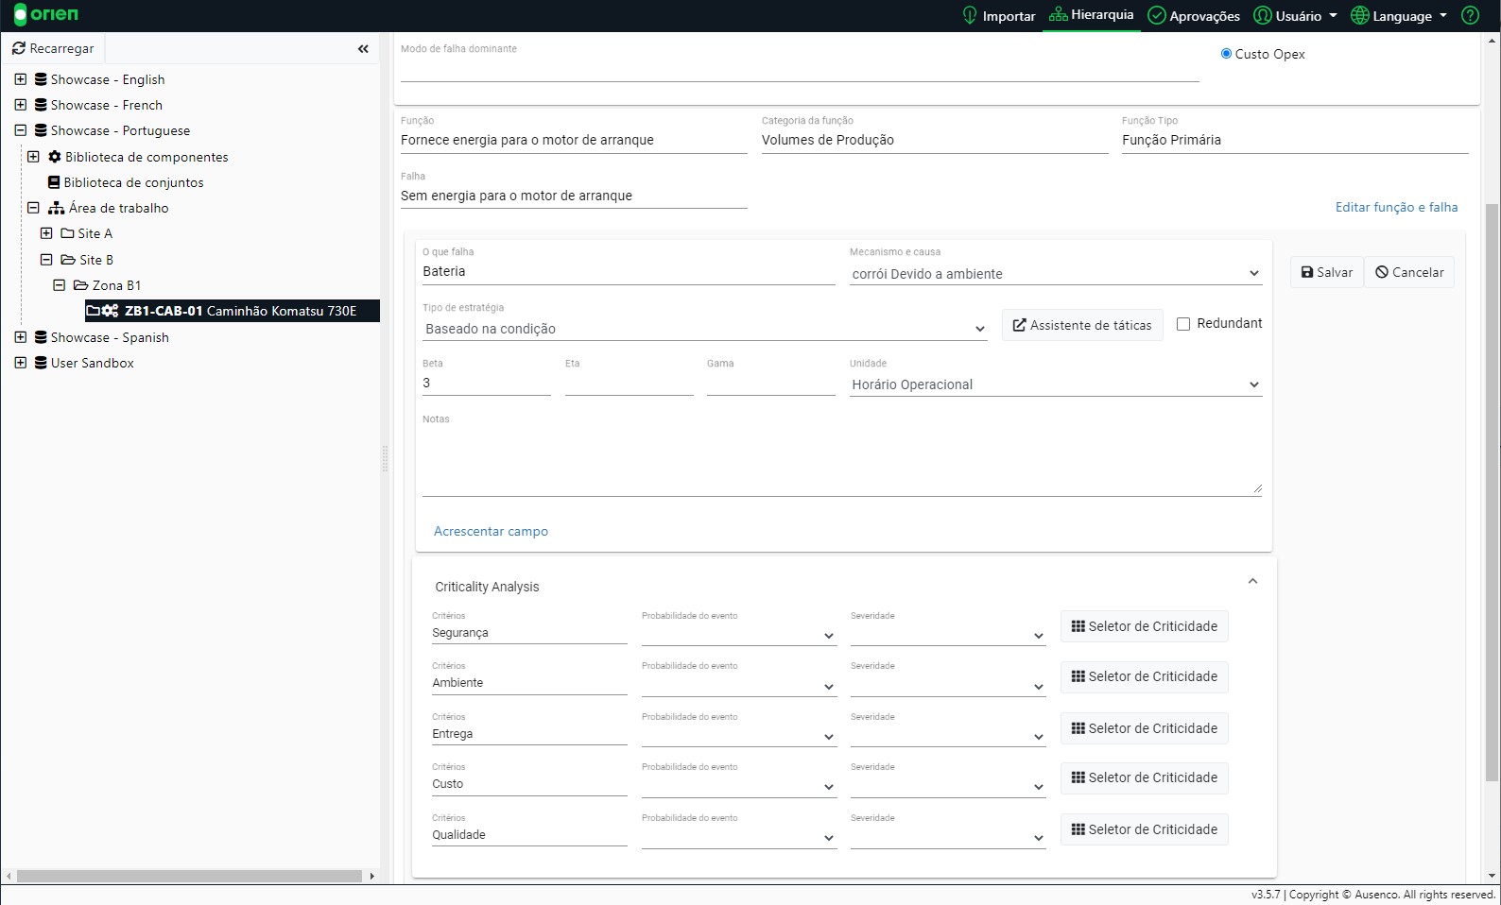Open the help question mark icon

[1470, 16]
